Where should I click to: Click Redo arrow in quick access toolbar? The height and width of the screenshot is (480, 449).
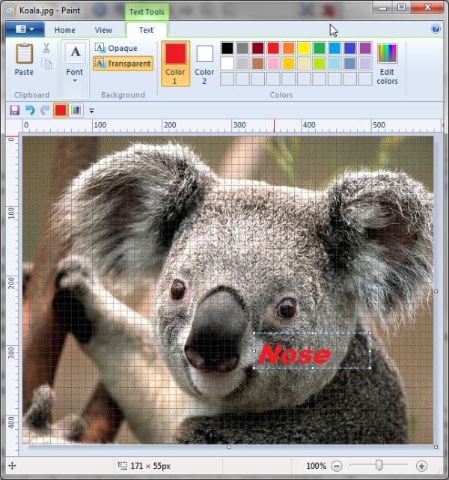(45, 110)
